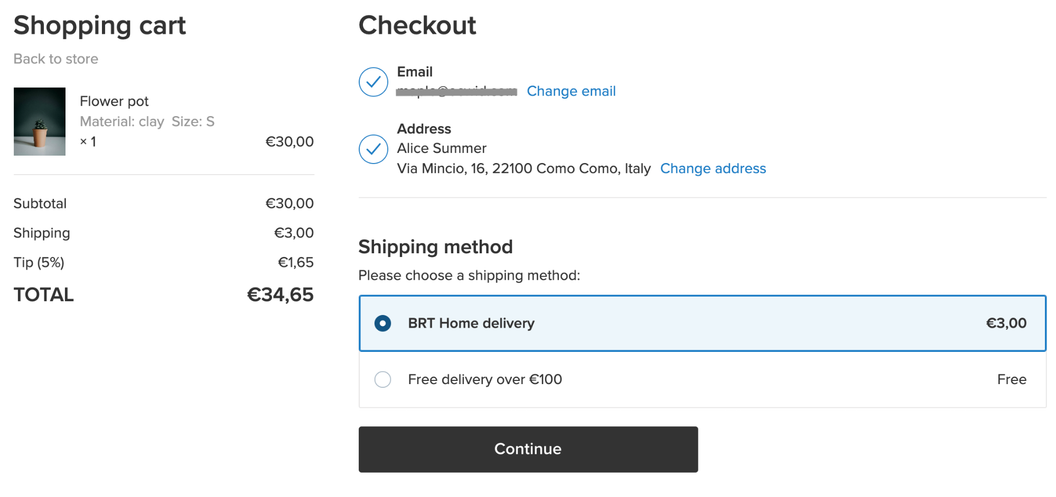Open the Flower pot product thumbnail
This screenshot has width=1056, height=497.
(x=40, y=121)
